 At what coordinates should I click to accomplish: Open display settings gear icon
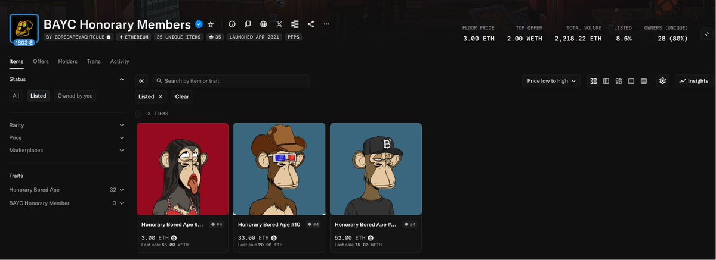(x=663, y=81)
